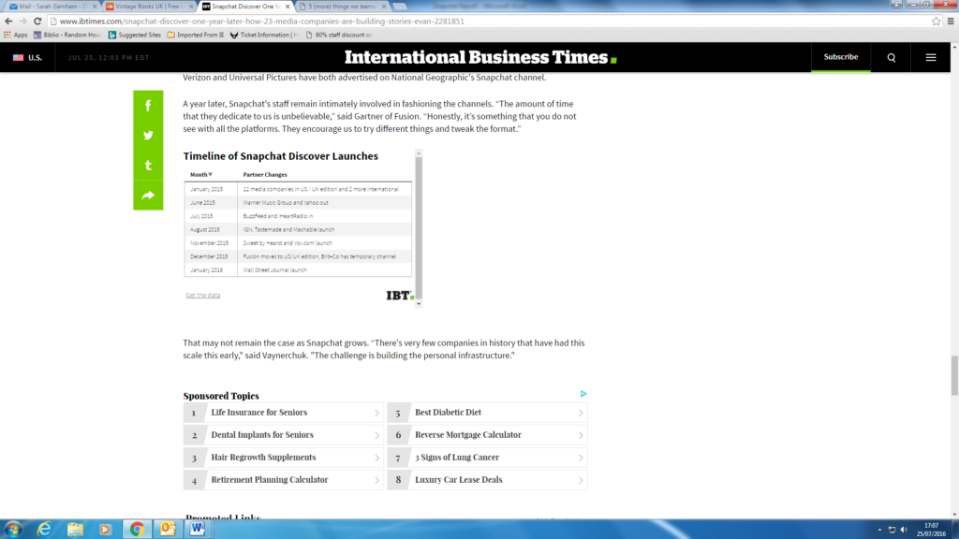
Task: Close the Vintage Books UK tab
Action: click(191, 7)
